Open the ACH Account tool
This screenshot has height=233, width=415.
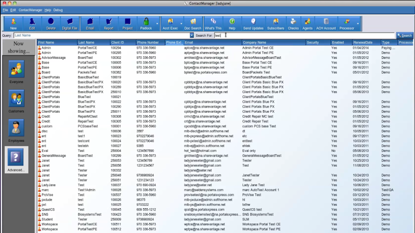tap(326, 24)
